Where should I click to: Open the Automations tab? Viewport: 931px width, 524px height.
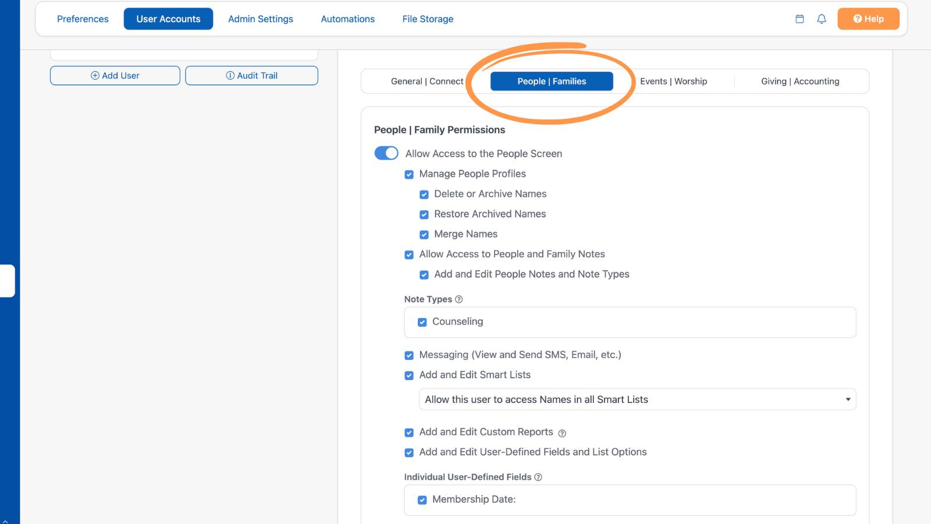(x=348, y=19)
